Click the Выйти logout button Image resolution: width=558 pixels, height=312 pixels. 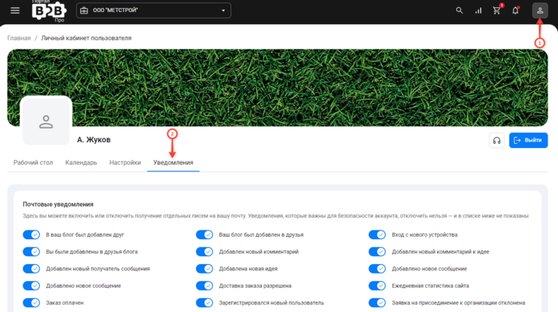pyautogui.click(x=528, y=141)
